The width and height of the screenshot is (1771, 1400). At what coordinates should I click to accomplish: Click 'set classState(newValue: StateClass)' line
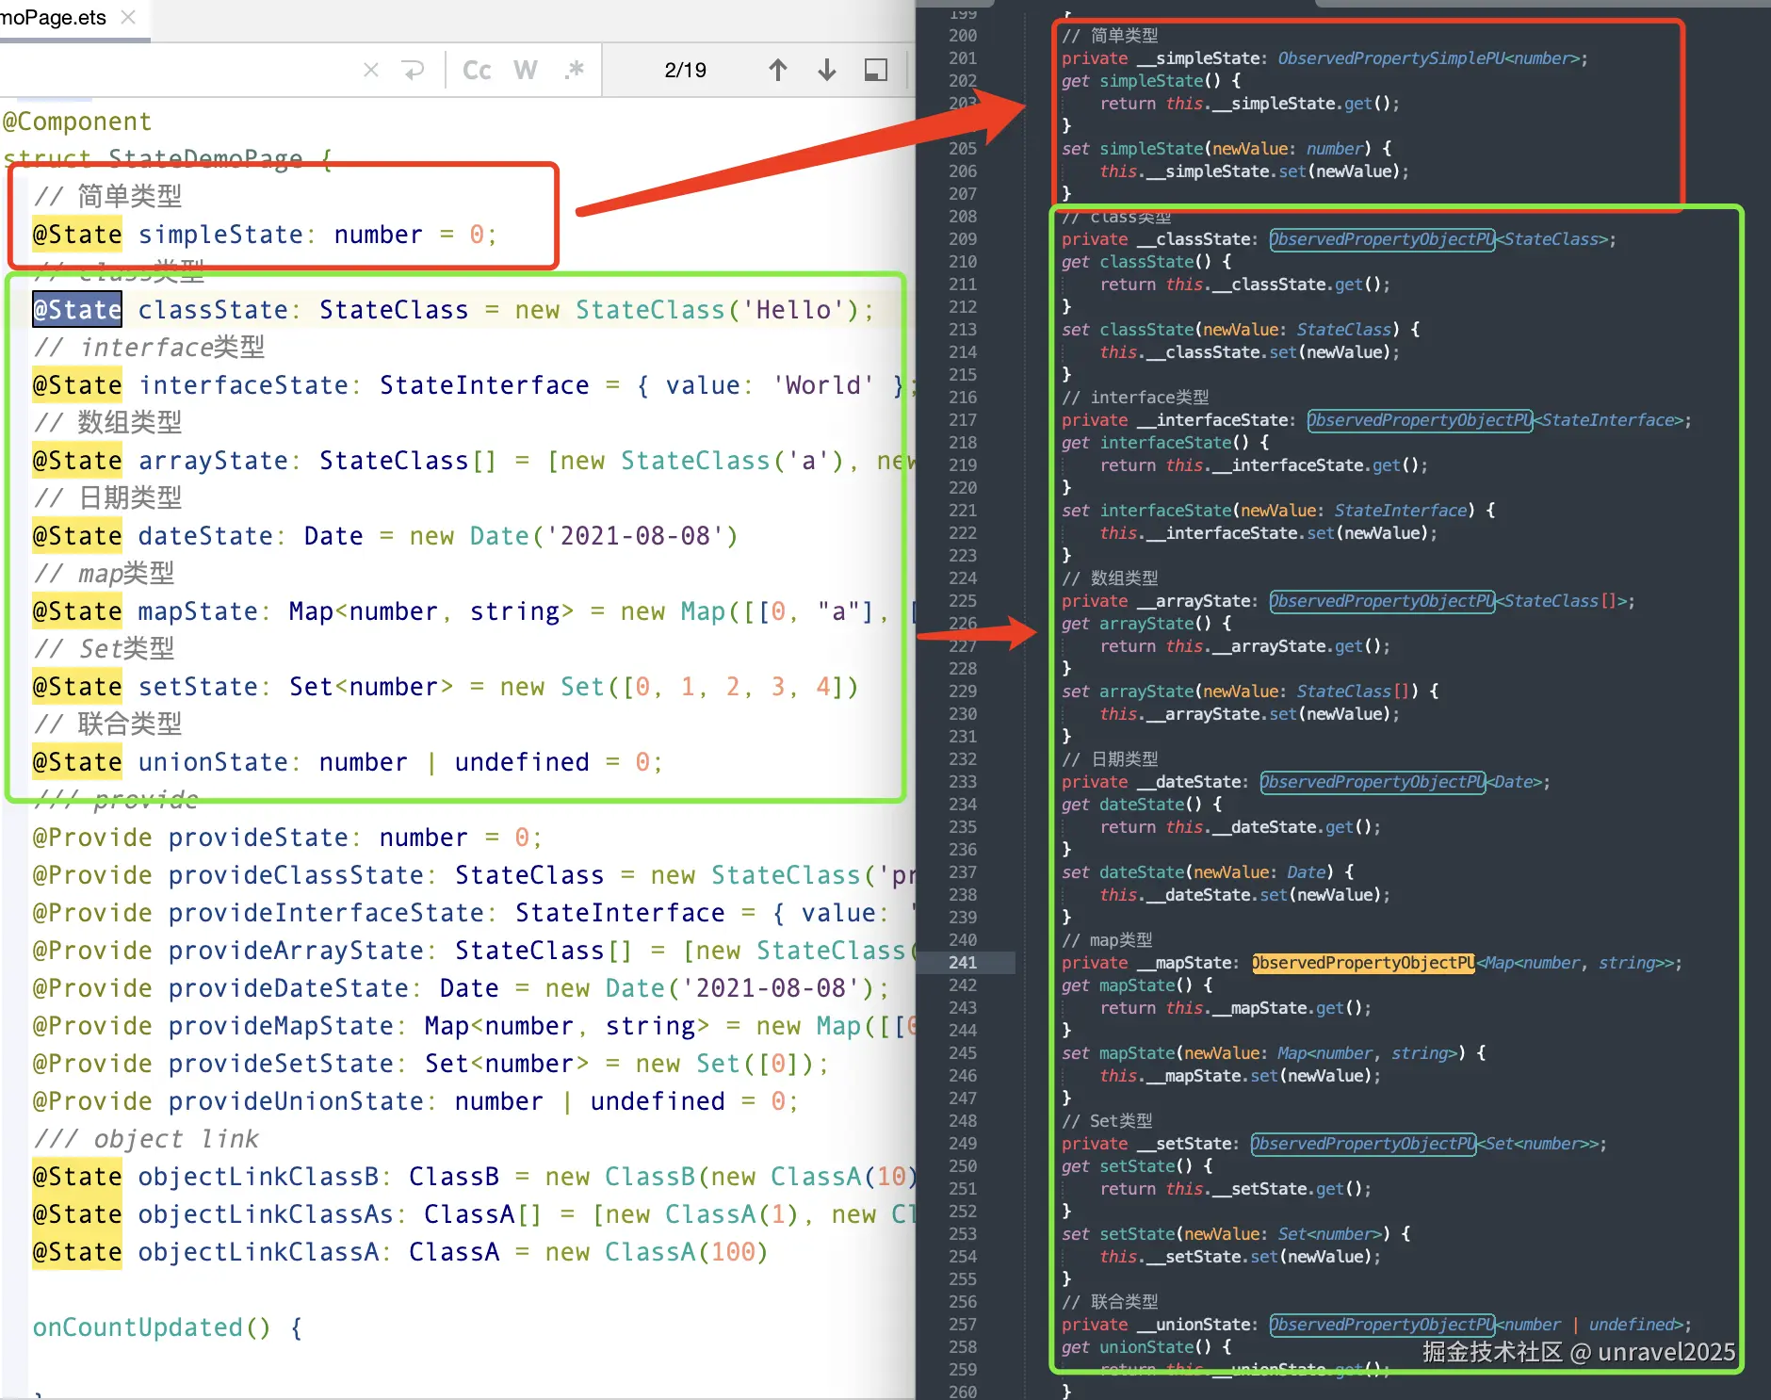coord(1241,330)
